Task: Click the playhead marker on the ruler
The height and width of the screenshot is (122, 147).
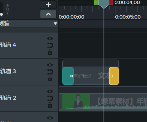Action: (x=104, y=4)
